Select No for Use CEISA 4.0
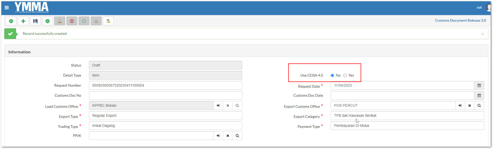This screenshot has height=149, width=493. 332,76
